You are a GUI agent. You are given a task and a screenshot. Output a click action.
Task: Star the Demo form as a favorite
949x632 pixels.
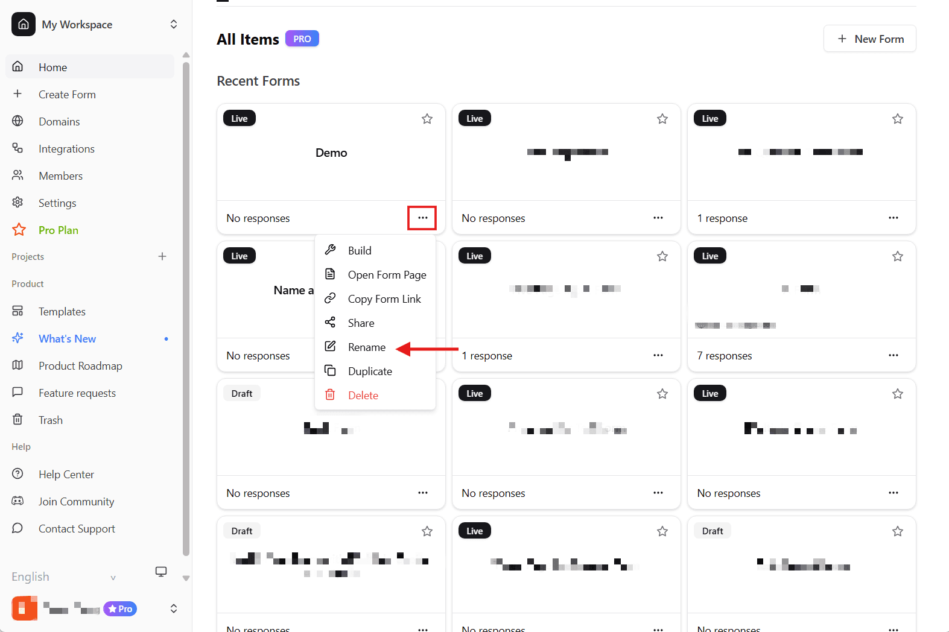[x=427, y=119]
